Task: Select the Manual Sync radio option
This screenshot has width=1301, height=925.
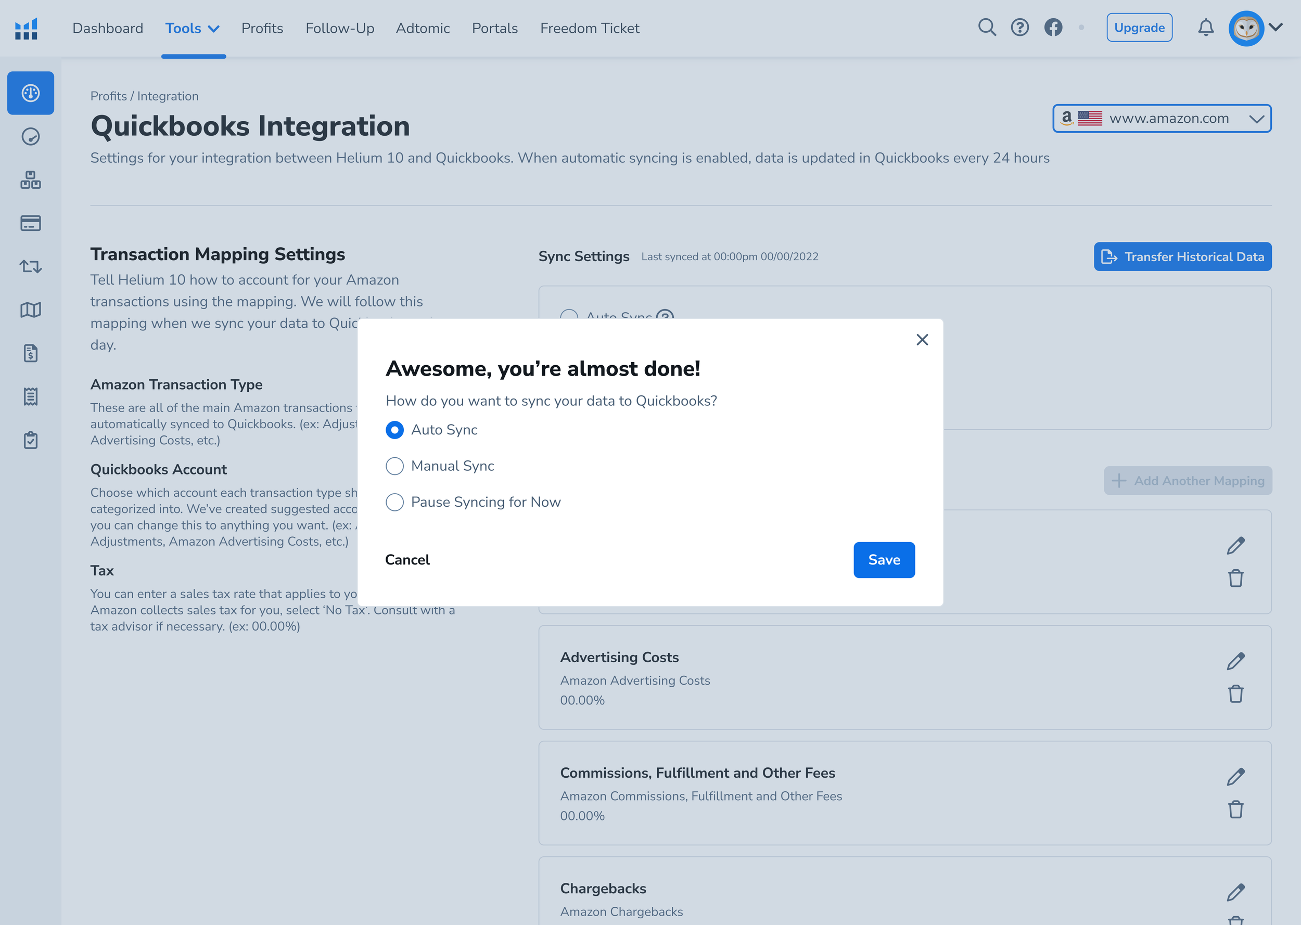Action: [x=395, y=466]
